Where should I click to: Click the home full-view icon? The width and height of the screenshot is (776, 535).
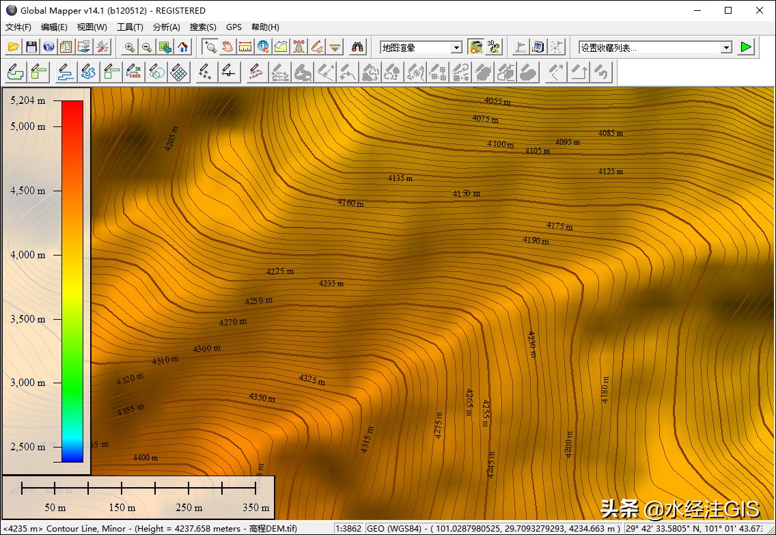(x=183, y=48)
